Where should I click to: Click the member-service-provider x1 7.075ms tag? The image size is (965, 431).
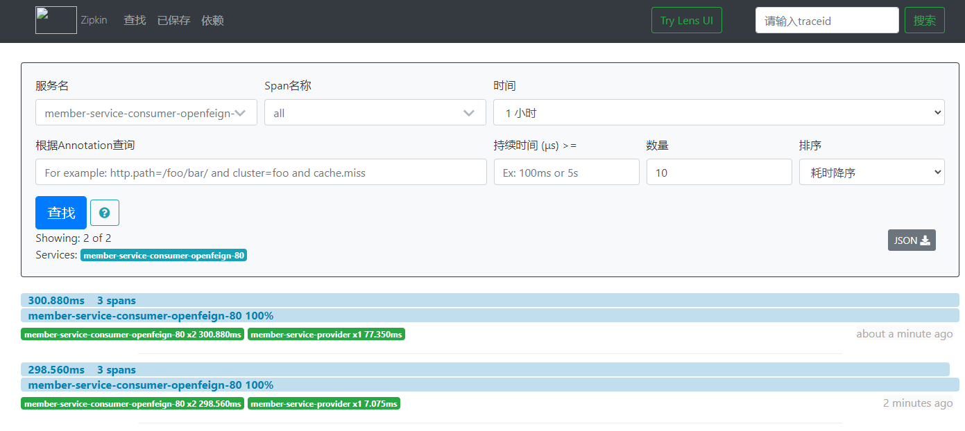[324, 403]
